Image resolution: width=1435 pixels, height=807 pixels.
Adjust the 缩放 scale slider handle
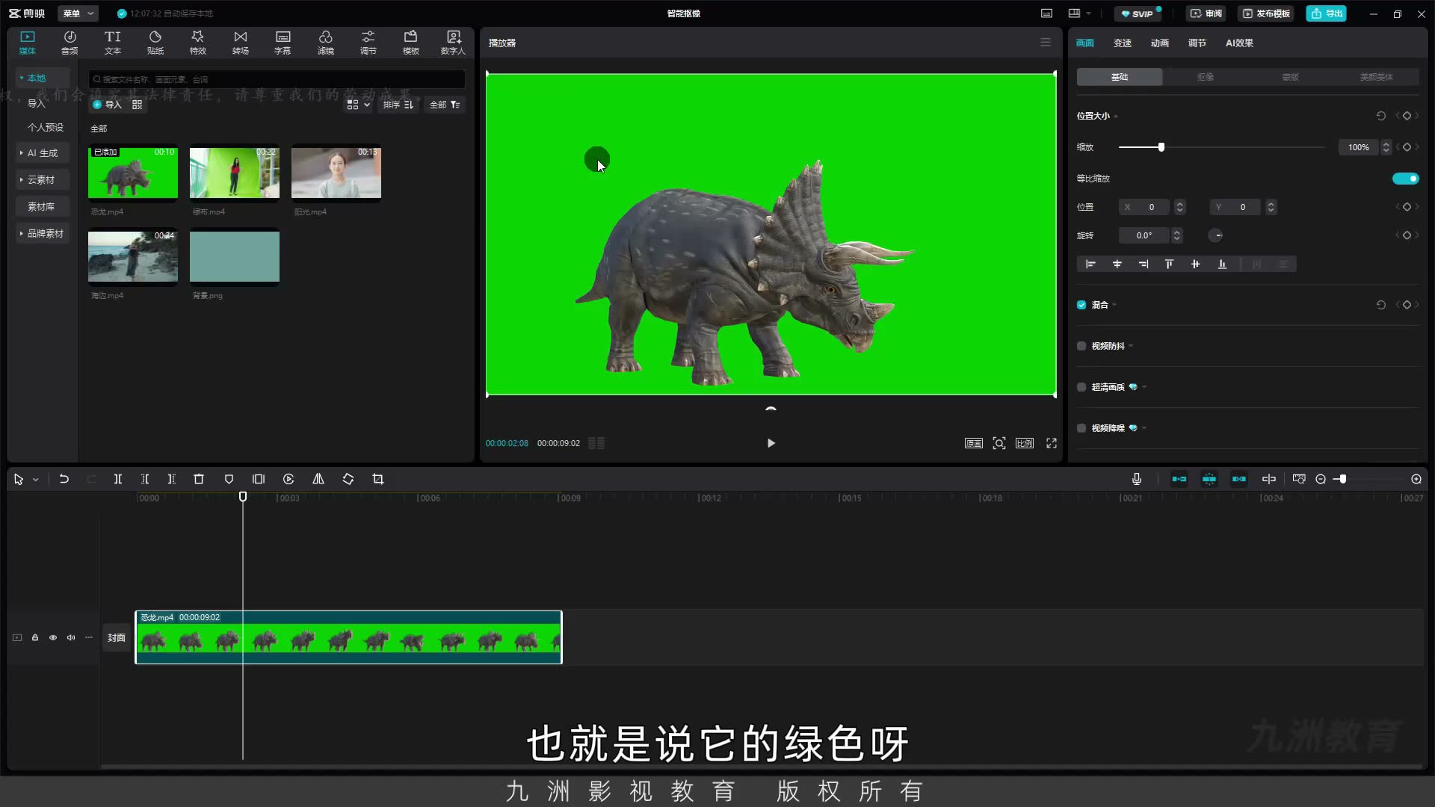coord(1161,147)
